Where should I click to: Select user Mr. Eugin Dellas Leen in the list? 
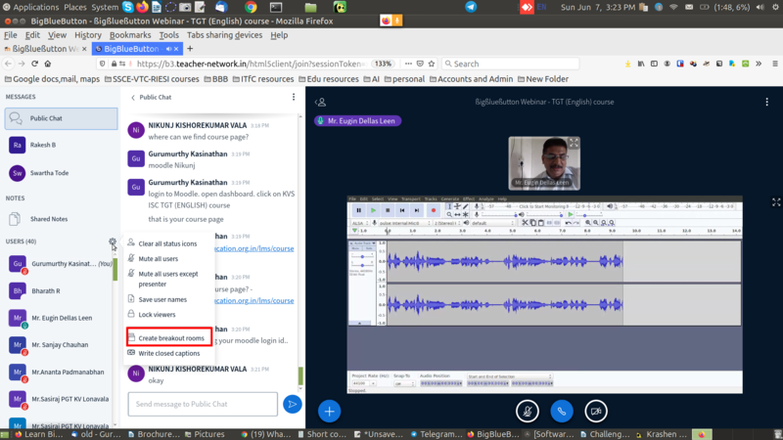pos(60,318)
